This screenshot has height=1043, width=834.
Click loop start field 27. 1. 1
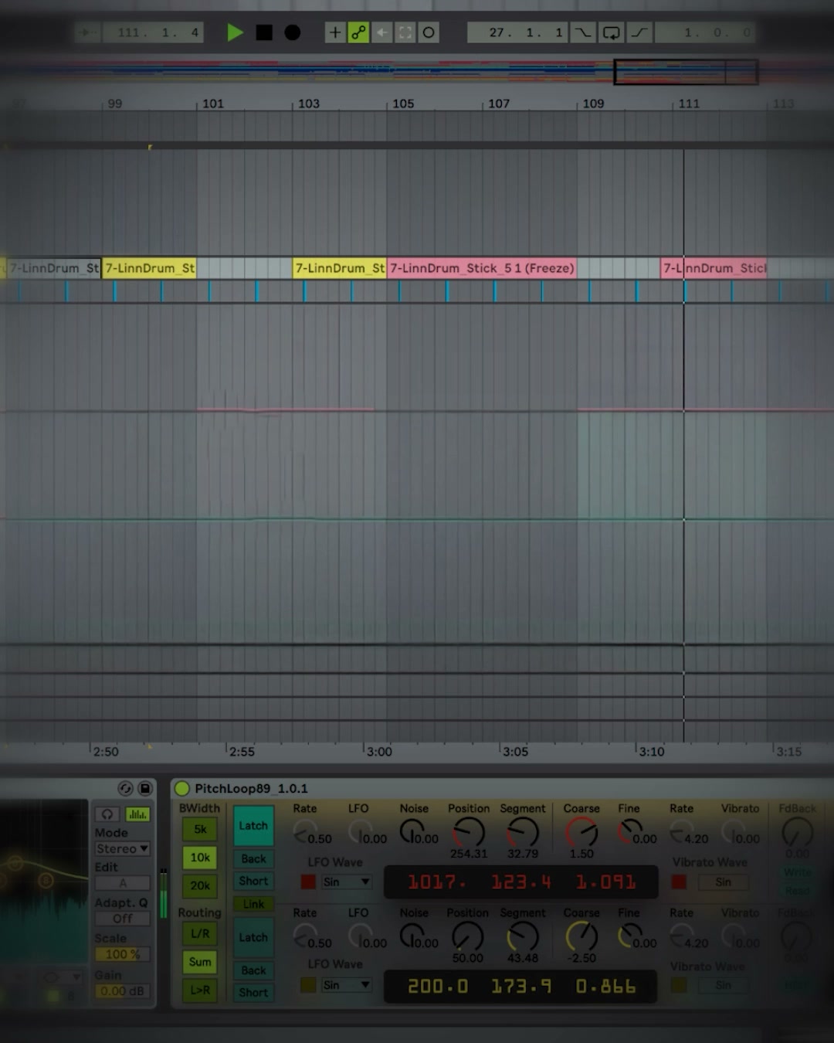coord(518,32)
